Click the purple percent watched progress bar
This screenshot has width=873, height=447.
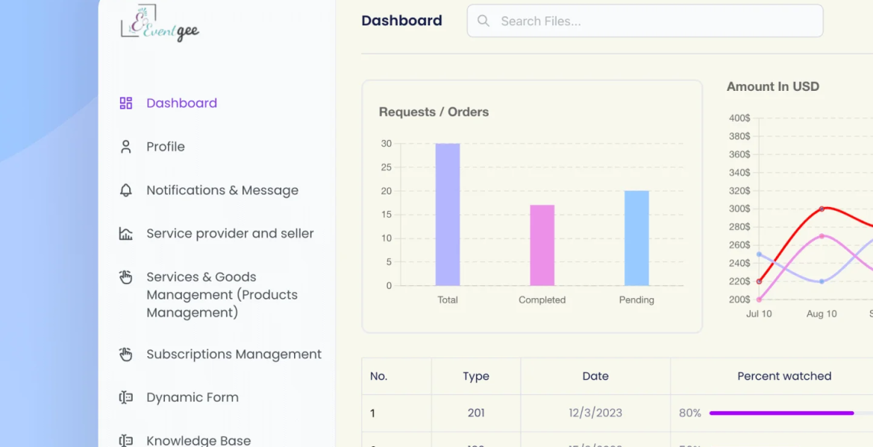(x=781, y=413)
